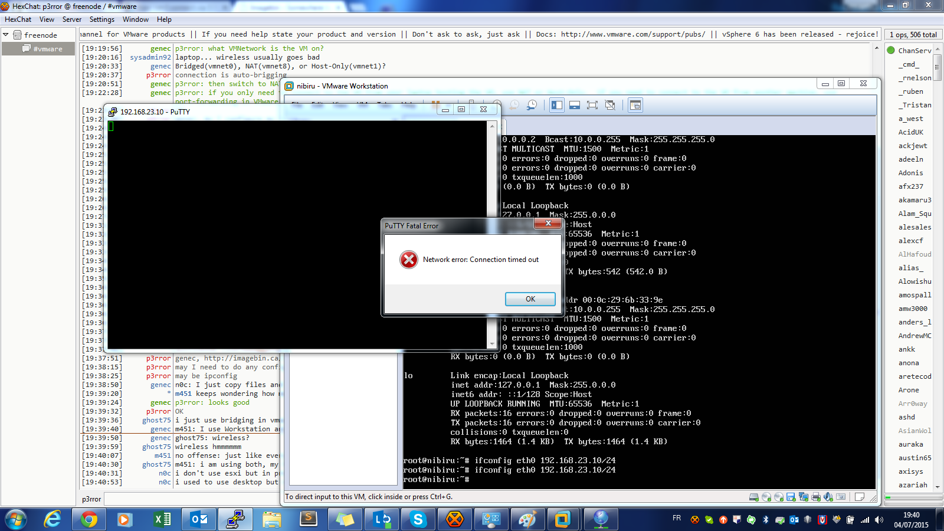Click VMware printer status icon
The image size is (944, 531).
(x=816, y=497)
